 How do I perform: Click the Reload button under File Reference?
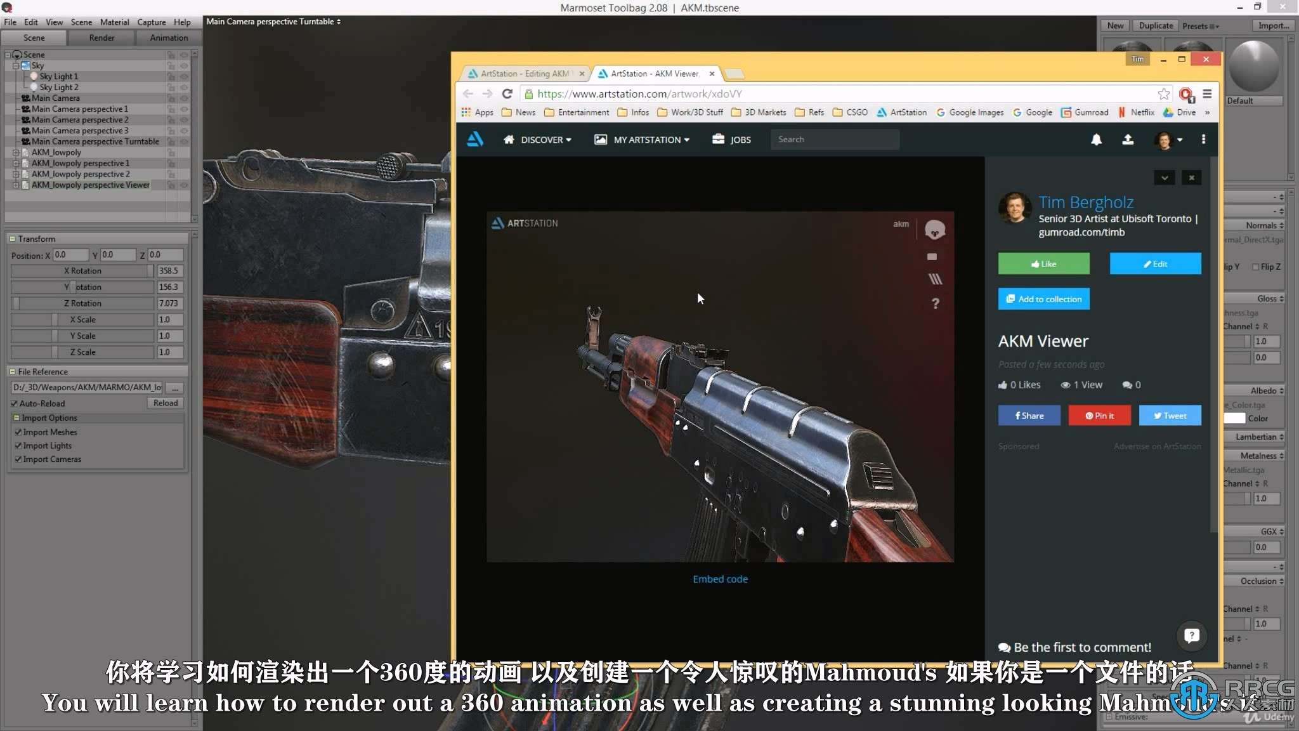[x=166, y=404]
